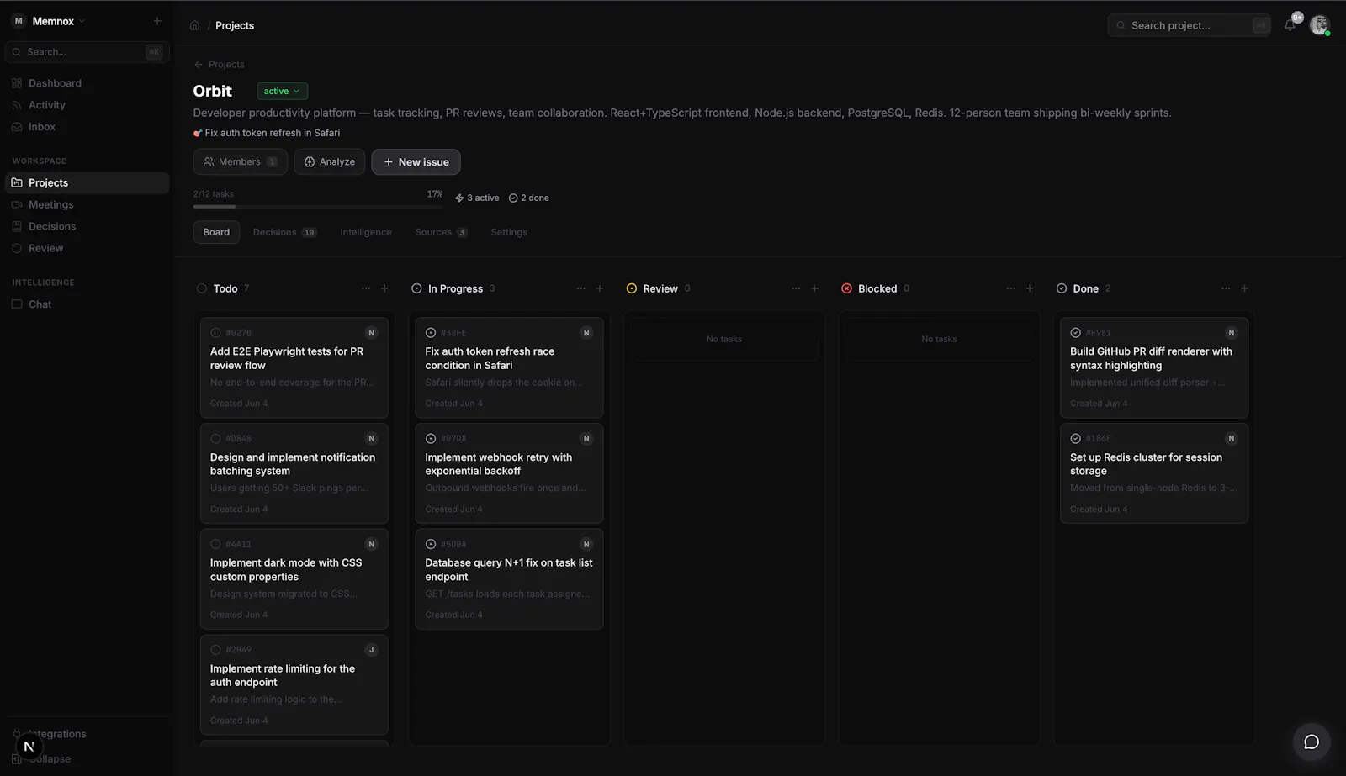
Task: Select the Board tab
Action: coord(216,232)
